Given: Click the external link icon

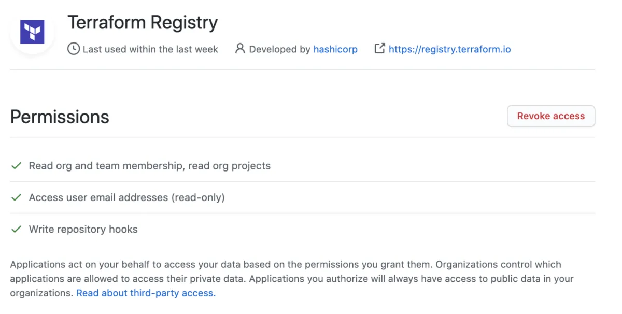Looking at the screenshot, I should coord(380,49).
